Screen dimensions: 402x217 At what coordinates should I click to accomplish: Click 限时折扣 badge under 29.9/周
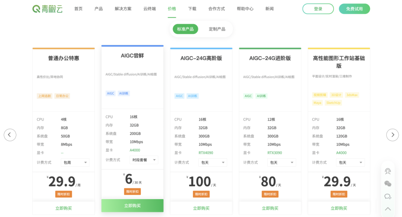(64, 194)
